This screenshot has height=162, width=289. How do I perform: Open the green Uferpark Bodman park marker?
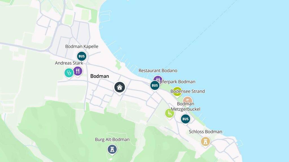(177, 92)
